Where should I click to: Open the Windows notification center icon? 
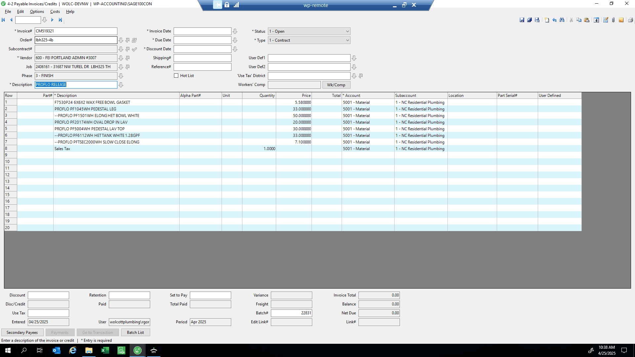tap(624, 350)
